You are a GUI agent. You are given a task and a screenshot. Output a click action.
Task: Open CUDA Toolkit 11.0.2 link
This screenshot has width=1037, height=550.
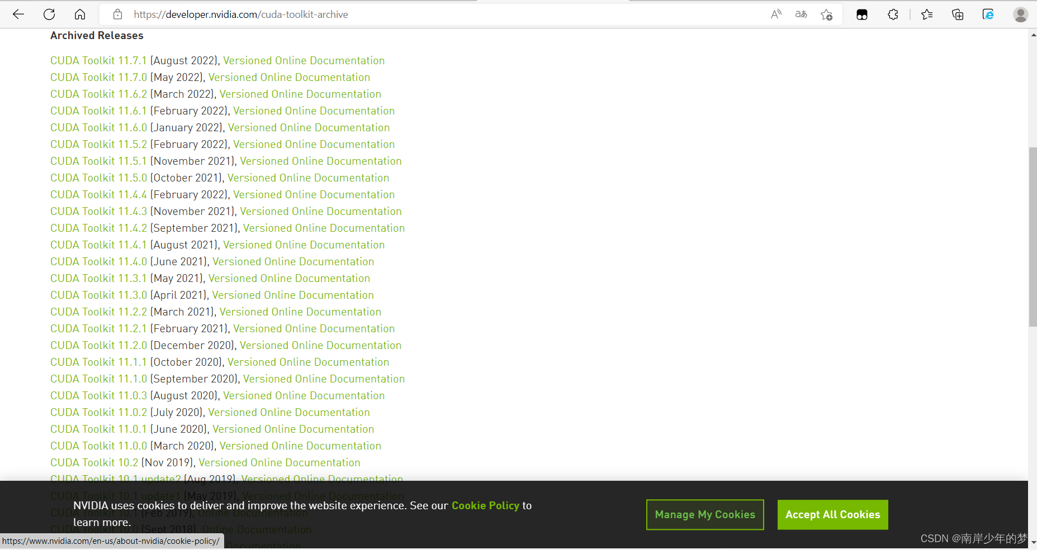coord(98,412)
